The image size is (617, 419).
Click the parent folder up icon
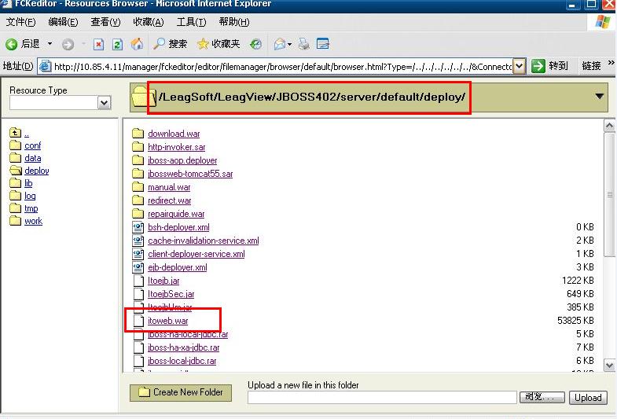[x=15, y=133]
